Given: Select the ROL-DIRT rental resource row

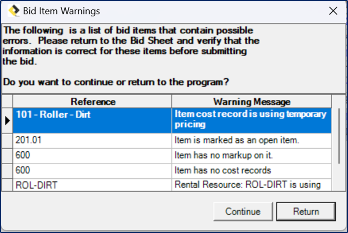Looking at the screenshot, I should (x=93, y=185).
